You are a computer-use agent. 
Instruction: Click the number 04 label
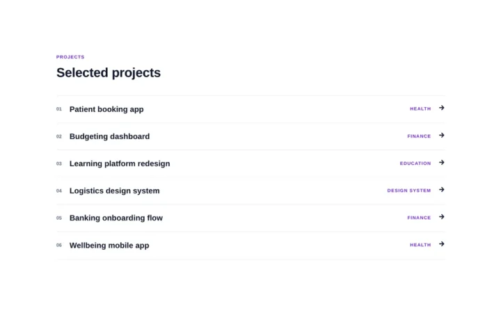(x=59, y=191)
